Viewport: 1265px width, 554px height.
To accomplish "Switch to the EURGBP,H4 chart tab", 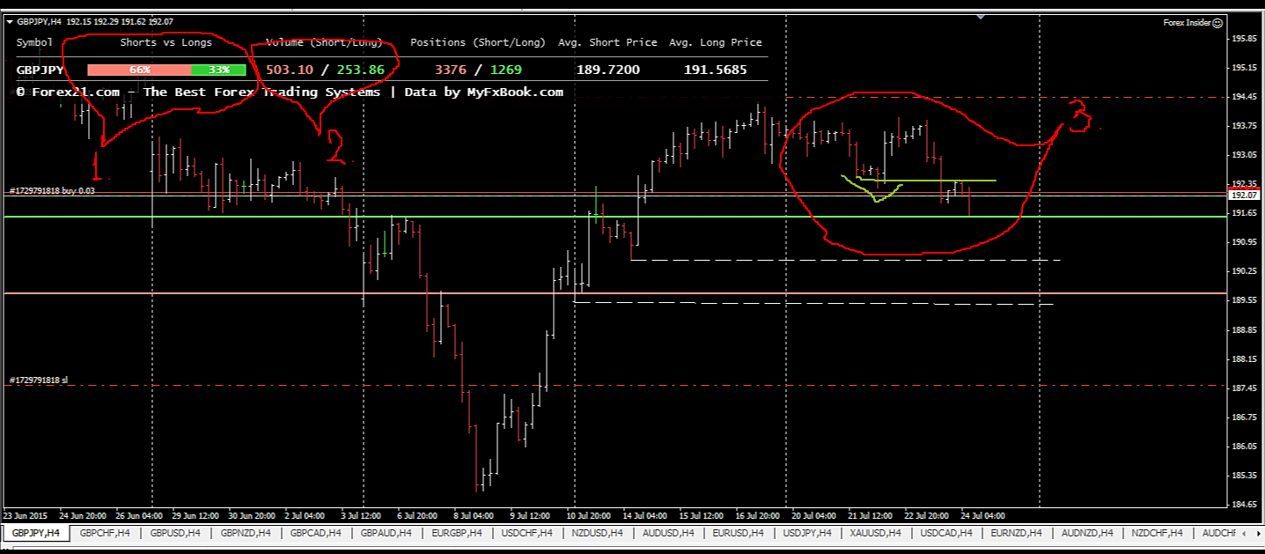I will click(x=457, y=533).
